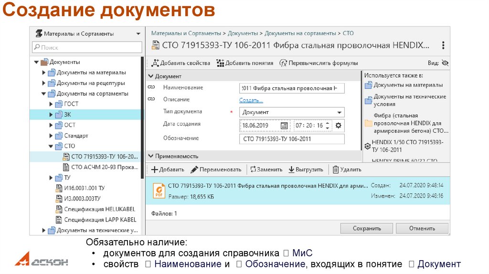Edit the Обозначение field

point(292,139)
